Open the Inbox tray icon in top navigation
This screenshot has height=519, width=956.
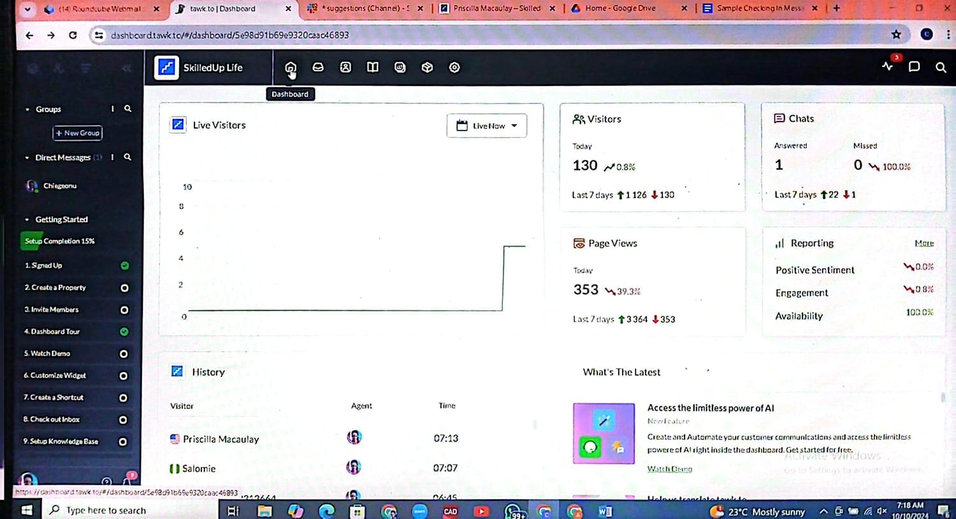click(318, 67)
